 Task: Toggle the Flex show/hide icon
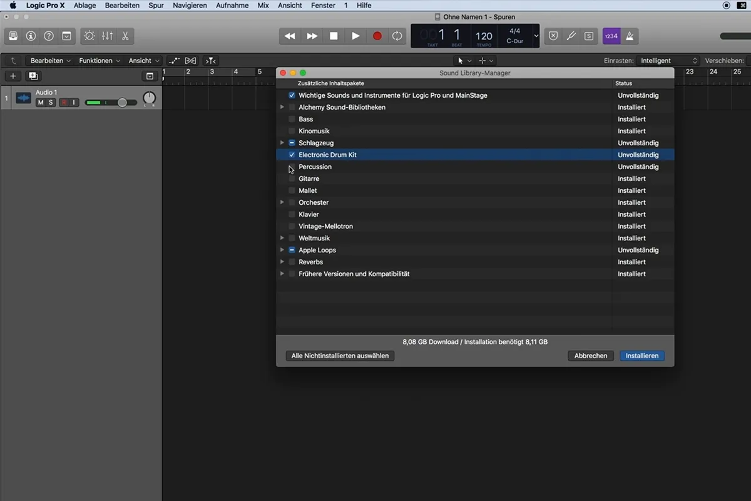tap(191, 61)
